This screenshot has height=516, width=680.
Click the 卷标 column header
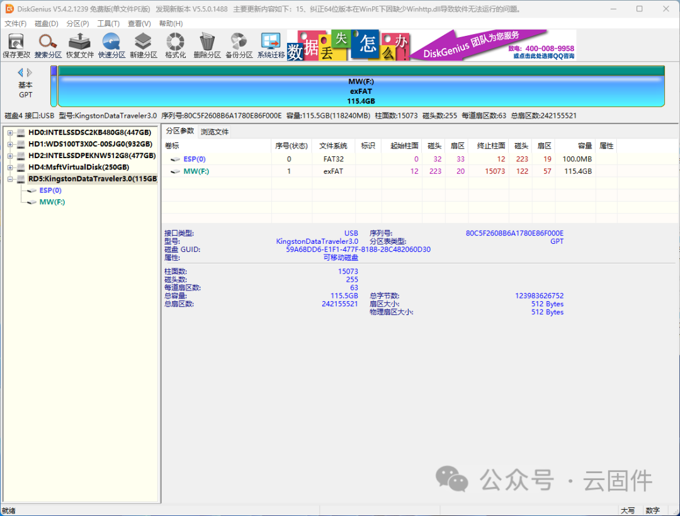click(217, 146)
